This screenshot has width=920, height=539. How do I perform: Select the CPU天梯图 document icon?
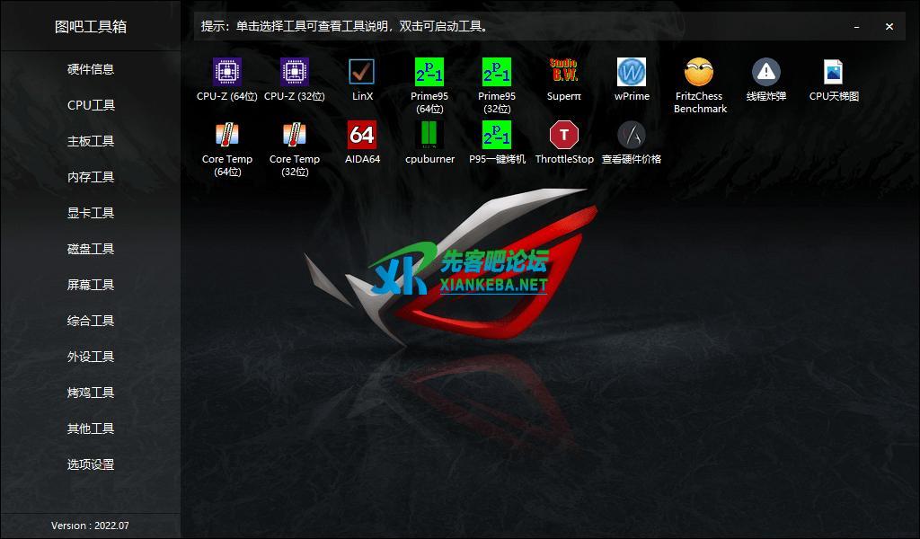(x=834, y=72)
